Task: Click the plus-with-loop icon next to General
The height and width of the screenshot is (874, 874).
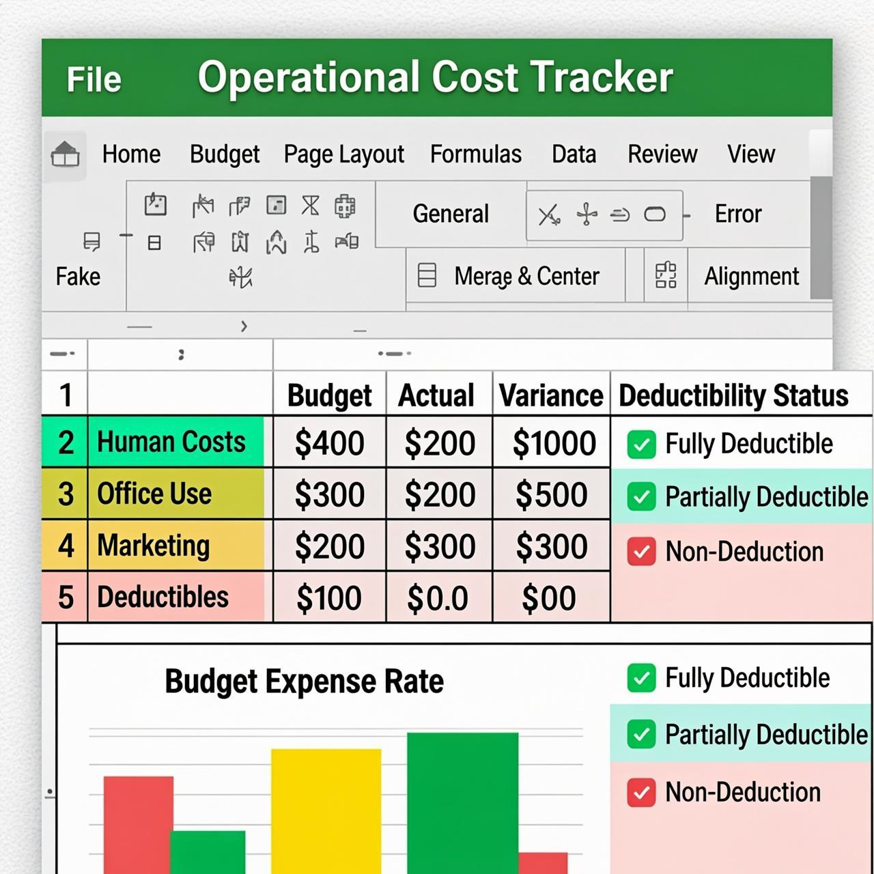Action: pyautogui.click(x=587, y=214)
